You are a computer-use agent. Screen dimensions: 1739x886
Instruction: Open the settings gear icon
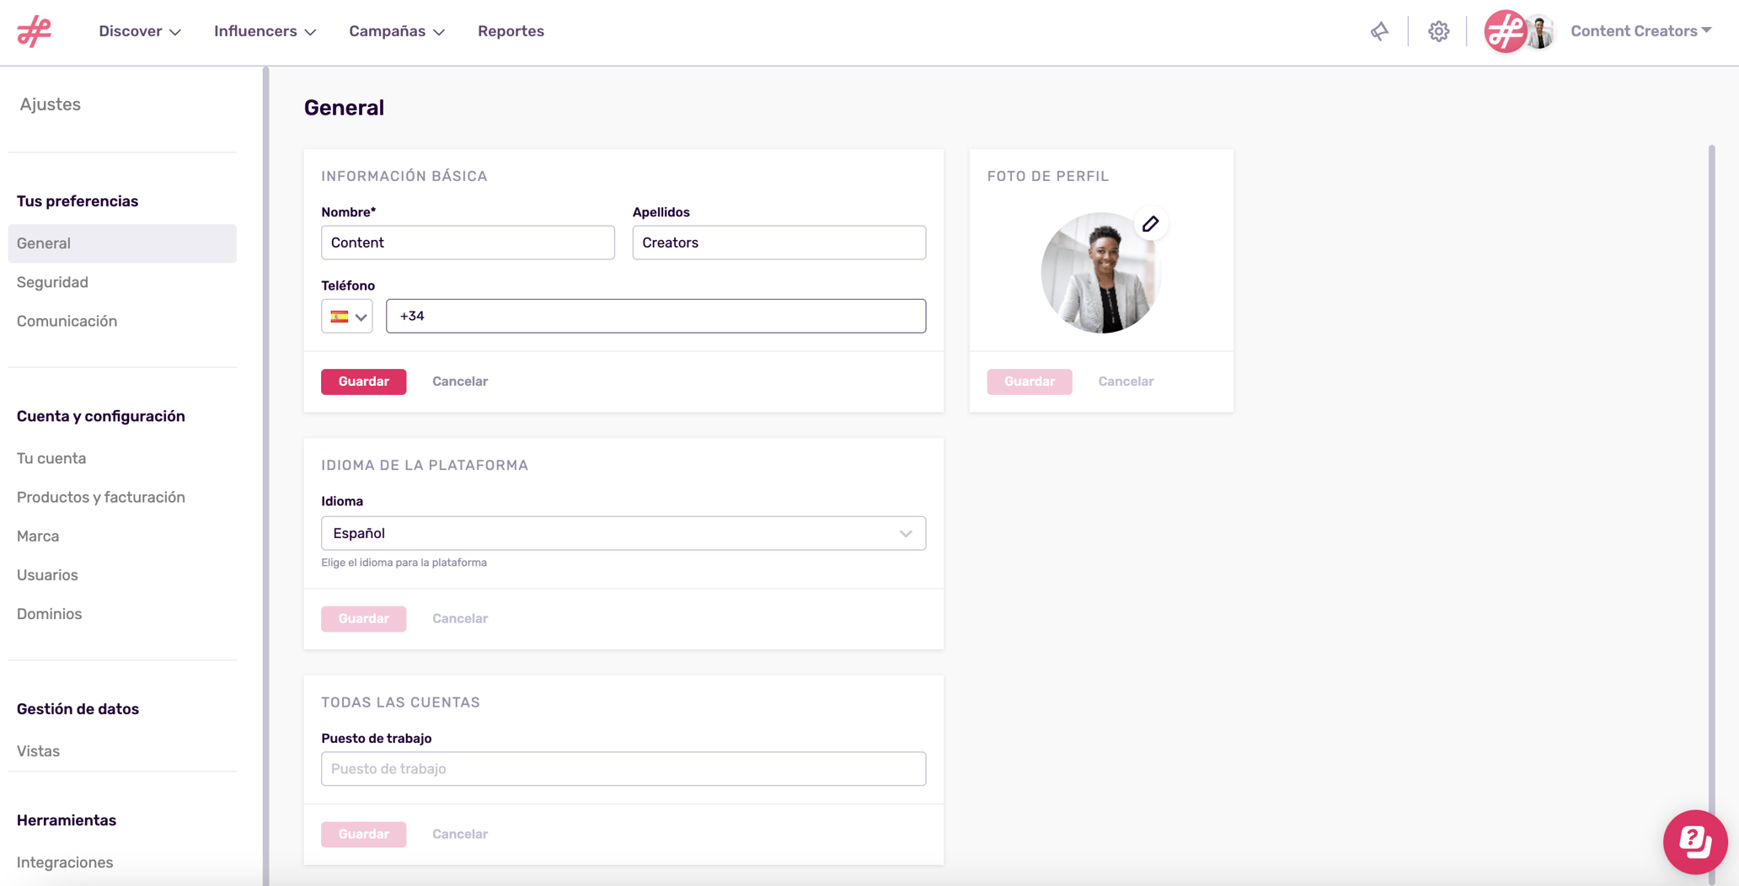tap(1438, 32)
